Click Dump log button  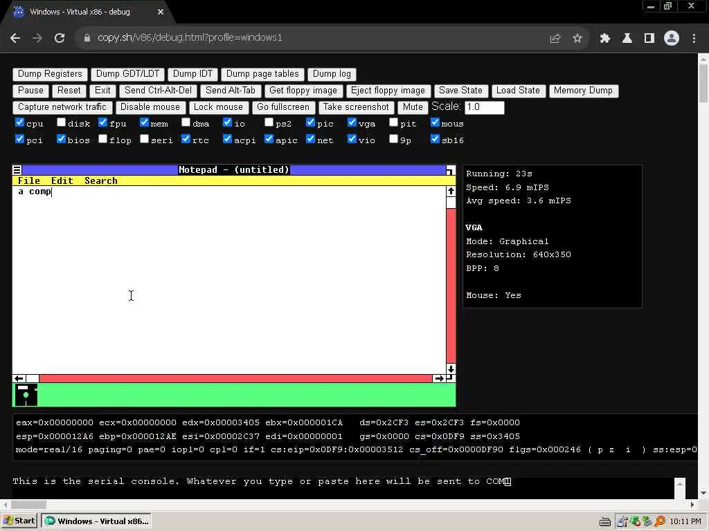click(x=332, y=74)
